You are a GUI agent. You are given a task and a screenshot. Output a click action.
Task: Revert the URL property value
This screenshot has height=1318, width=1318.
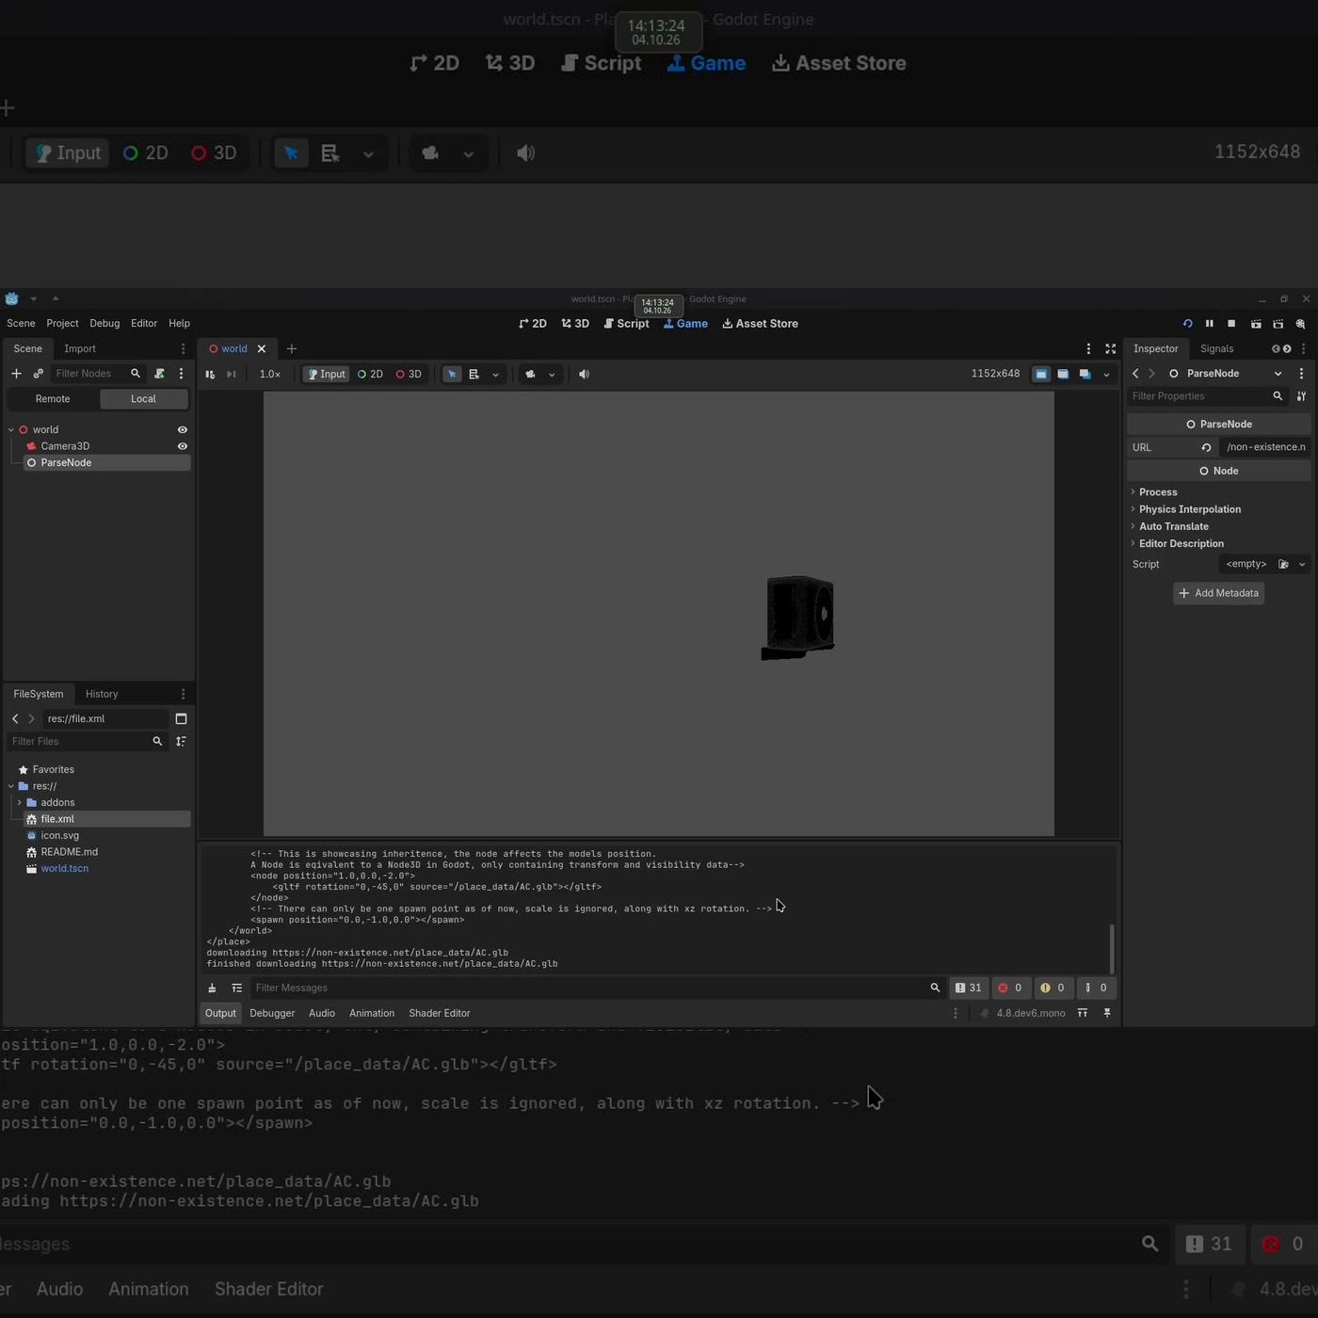(x=1206, y=448)
